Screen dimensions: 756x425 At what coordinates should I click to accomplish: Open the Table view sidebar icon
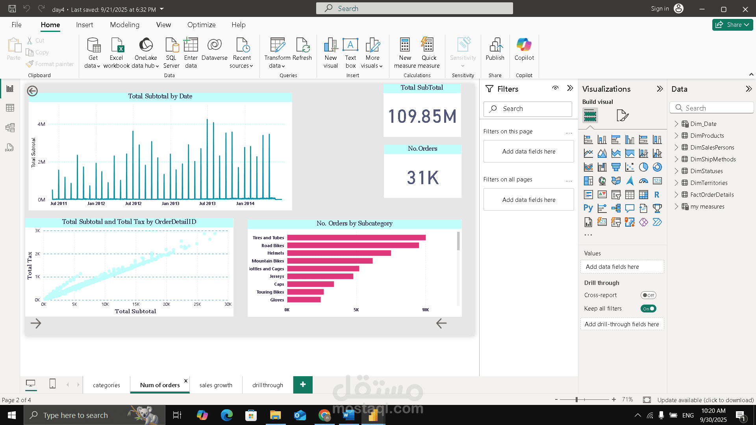[x=10, y=108]
